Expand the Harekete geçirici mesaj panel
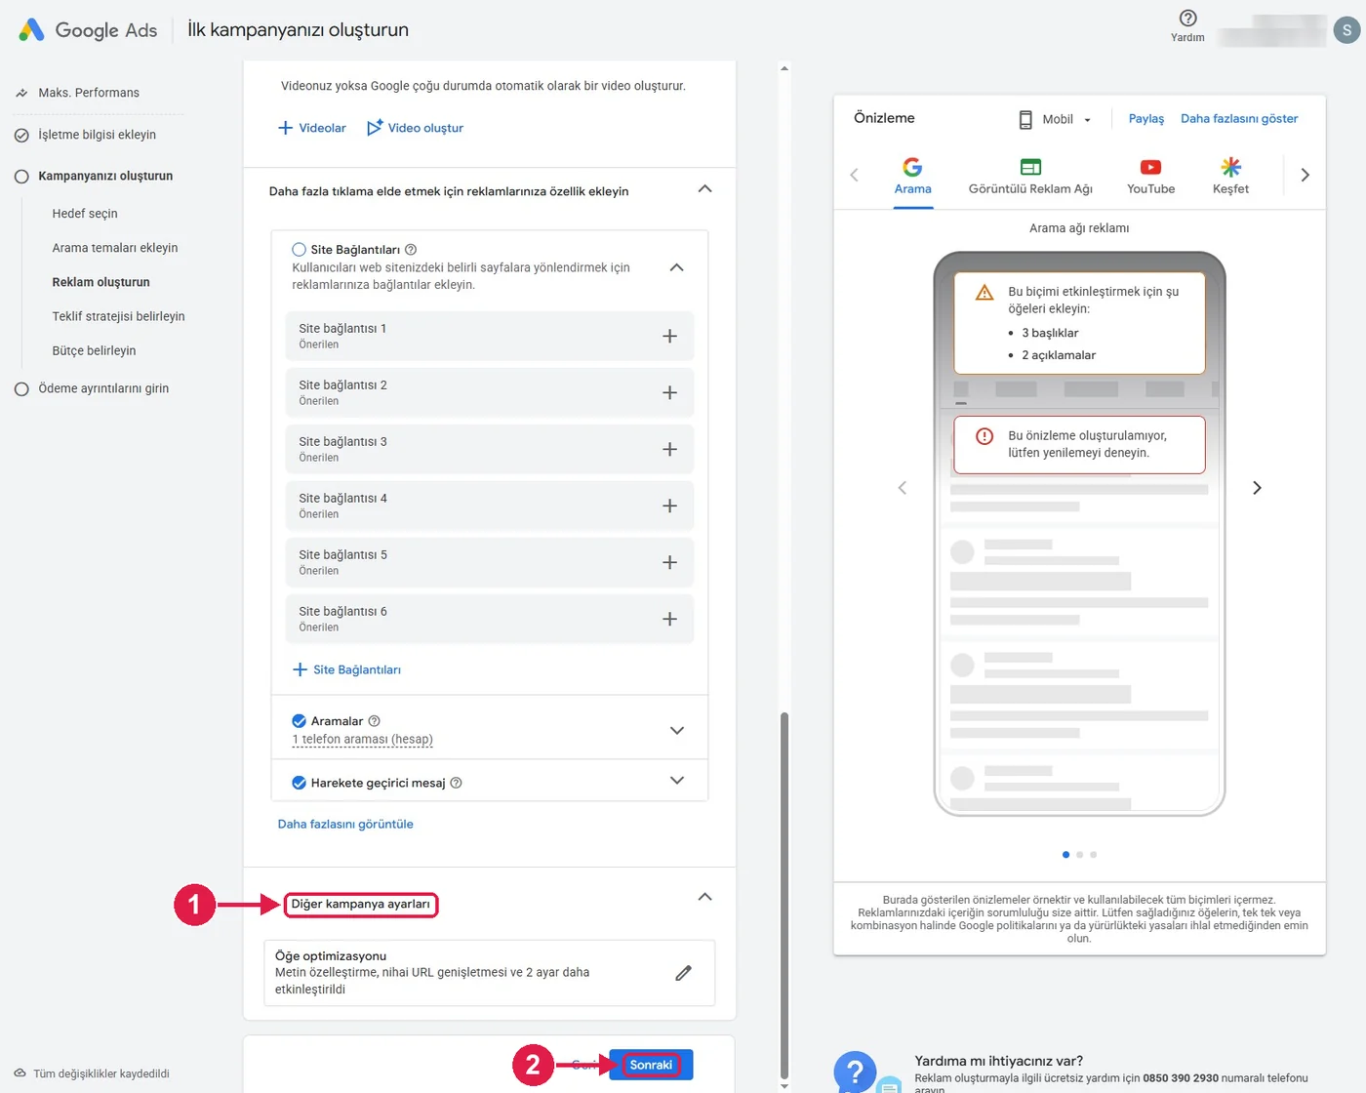 pyautogui.click(x=676, y=781)
